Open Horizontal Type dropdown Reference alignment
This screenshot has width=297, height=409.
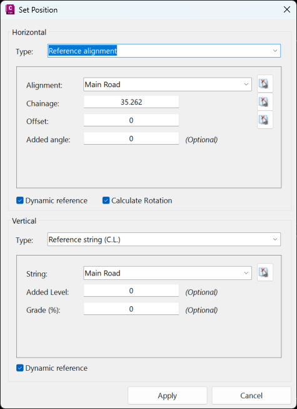point(164,51)
